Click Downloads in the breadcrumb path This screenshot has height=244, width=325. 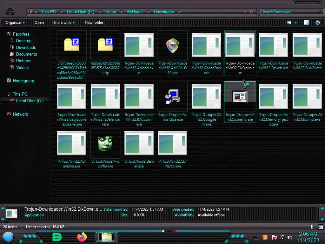coord(164,12)
